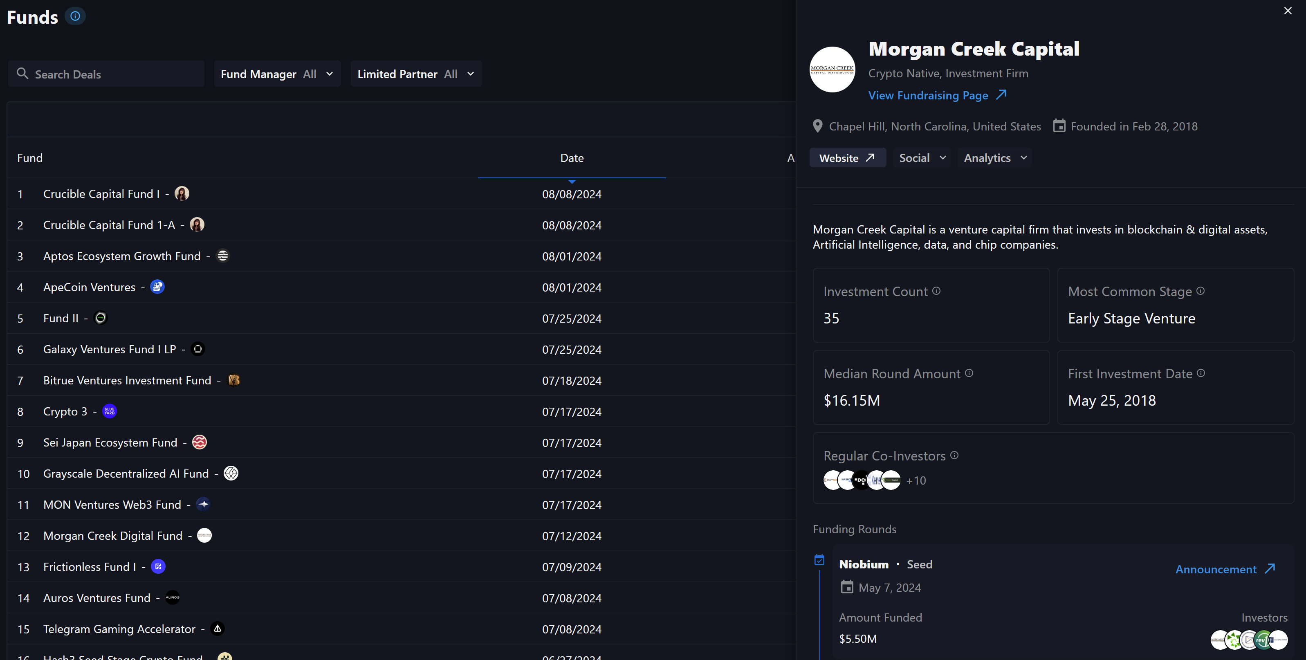Click the Most Common Stage info icon

(x=1201, y=290)
